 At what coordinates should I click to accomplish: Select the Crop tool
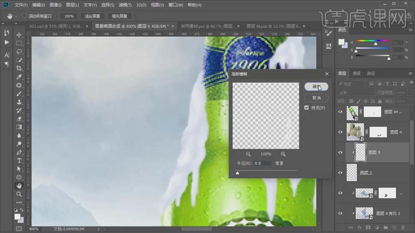19,68
